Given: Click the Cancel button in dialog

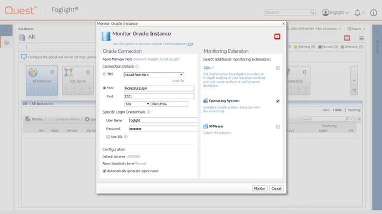Looking at the screenshot, I should click(x=276, y=188).
